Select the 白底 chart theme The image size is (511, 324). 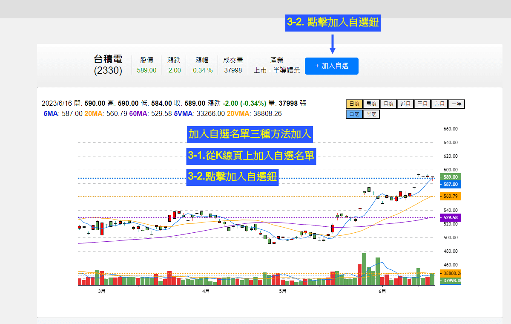(x=354, y=114)
